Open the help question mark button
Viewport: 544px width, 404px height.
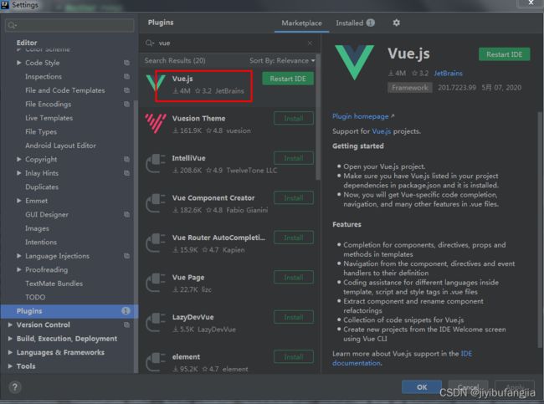point(15,387)
